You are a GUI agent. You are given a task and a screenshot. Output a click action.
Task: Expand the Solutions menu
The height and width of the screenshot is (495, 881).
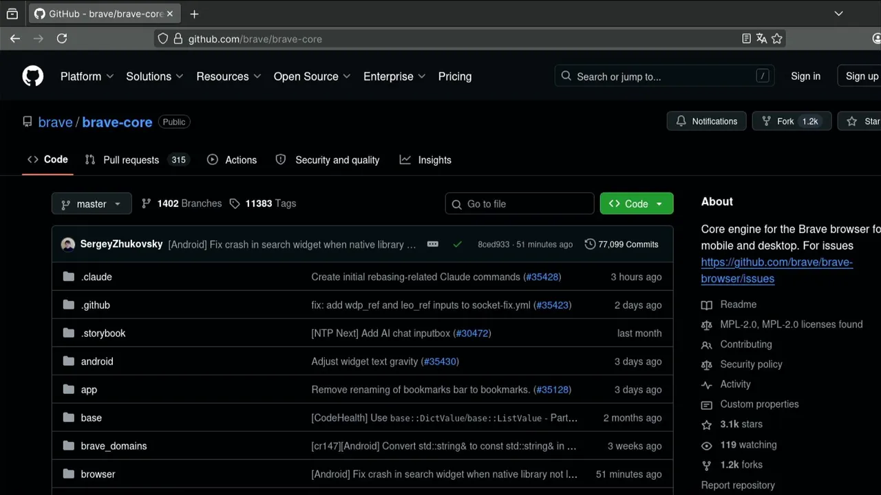click(155, 76)
